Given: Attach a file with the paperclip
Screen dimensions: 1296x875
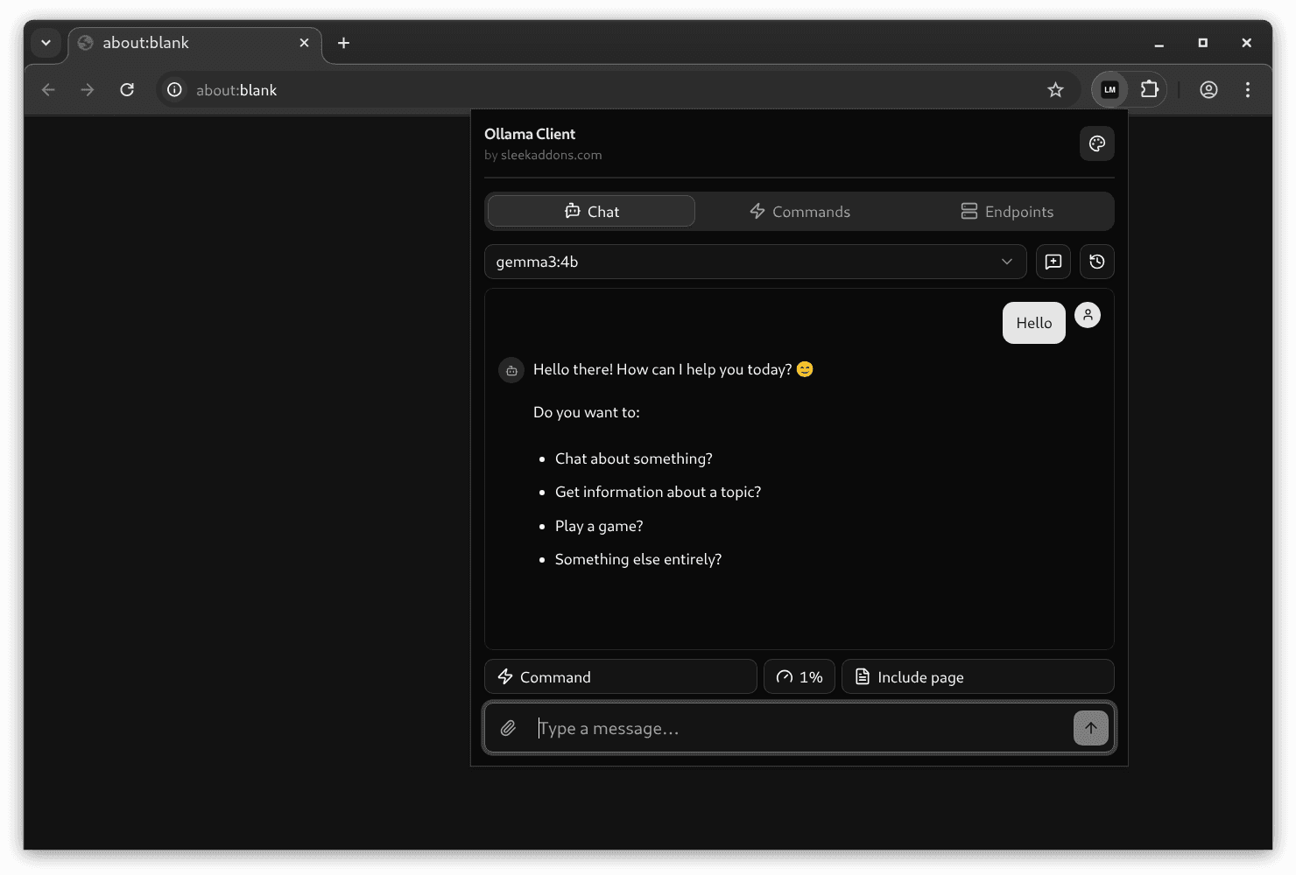Looking at the screenshot, I should tap(508, 727).
